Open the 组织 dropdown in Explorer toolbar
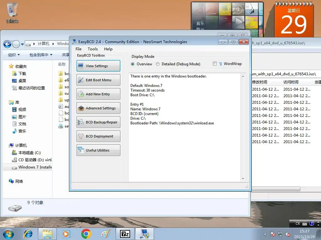Viewport: 321px width, 240px height. pos(14,55)
